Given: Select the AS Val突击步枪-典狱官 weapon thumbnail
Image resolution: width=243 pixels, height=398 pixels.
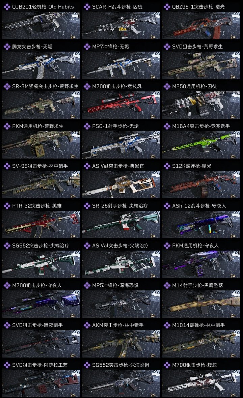Looking at the screenshot, I should click(x=121, y=185).
